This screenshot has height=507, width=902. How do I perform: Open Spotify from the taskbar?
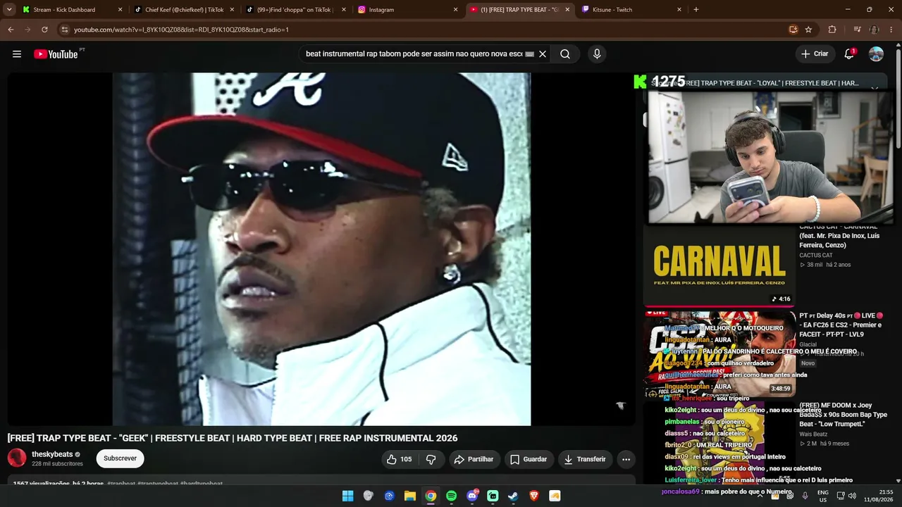(x=451, y=496)
